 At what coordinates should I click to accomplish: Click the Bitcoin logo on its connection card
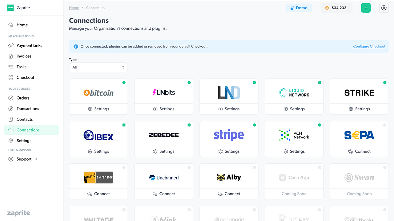98,92
